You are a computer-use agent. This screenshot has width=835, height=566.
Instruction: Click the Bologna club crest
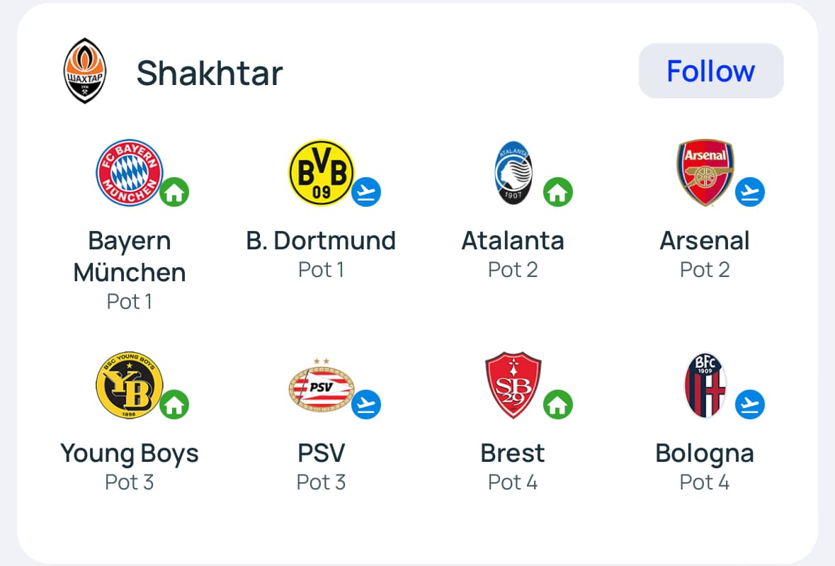coord(705,386)
